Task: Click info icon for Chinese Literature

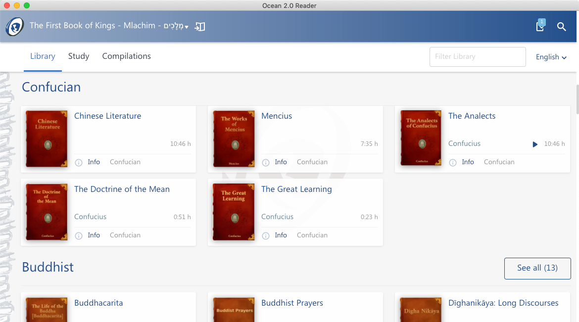Action: click(x=79, y=162)
